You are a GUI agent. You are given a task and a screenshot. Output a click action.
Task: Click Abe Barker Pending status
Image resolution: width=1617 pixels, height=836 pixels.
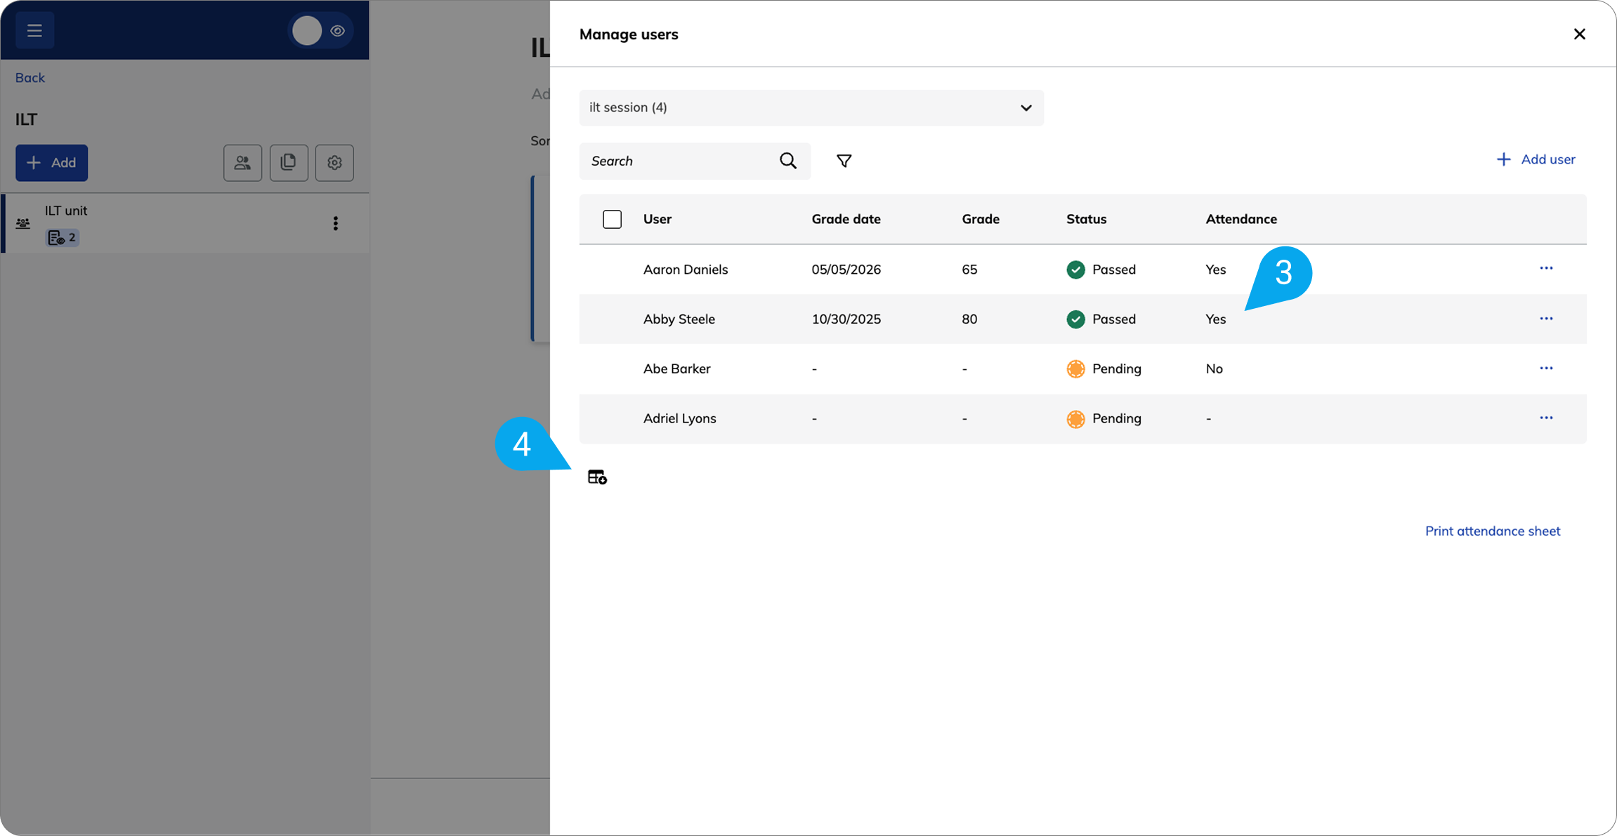coord(1104,369)
